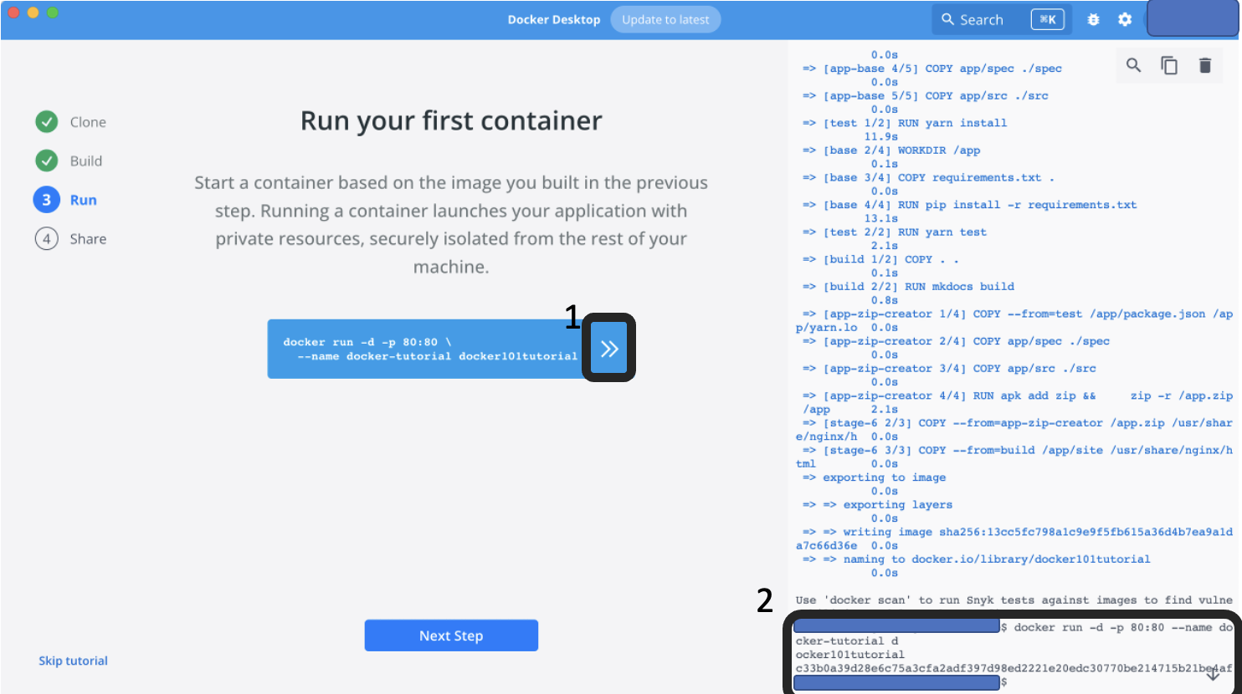Image resolution: width=1242 pixels, height=694 pixels.
Task: Click the 'exporting layers' log line
Action: (878, 505)
